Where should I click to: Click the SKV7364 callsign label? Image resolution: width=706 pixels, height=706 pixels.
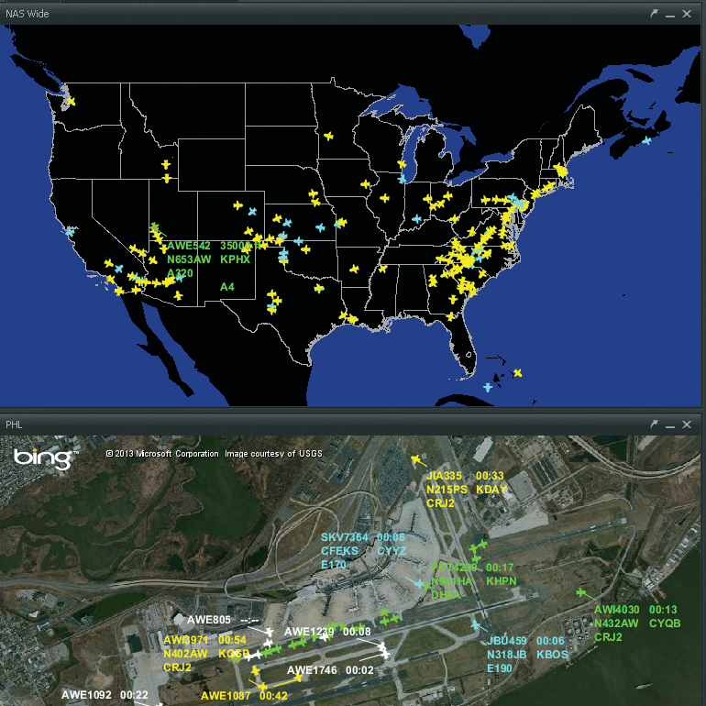345,537
